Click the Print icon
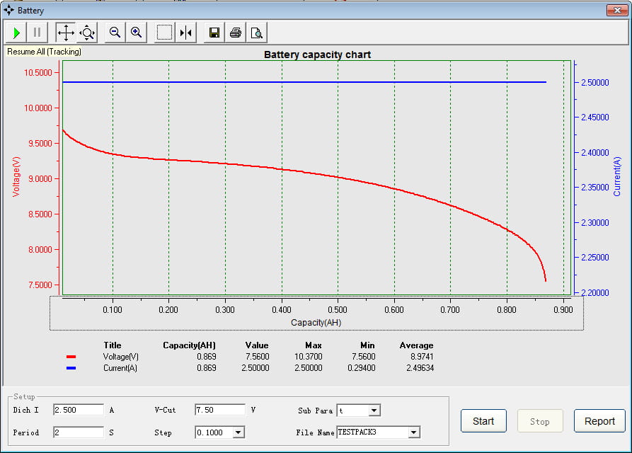This screenshot has width=632, height=453. (x=236, y=33)
